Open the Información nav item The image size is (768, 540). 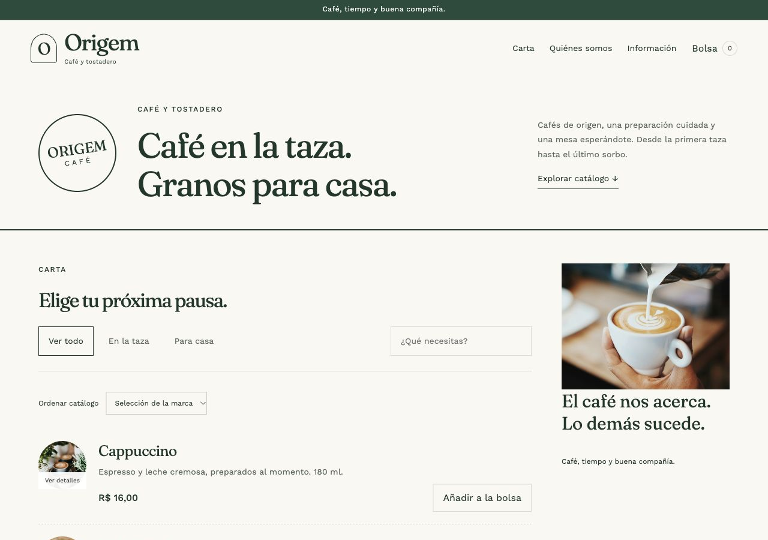652,49
